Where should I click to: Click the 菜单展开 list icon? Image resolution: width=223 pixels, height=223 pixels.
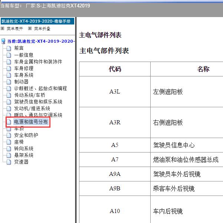coord(3,29)
